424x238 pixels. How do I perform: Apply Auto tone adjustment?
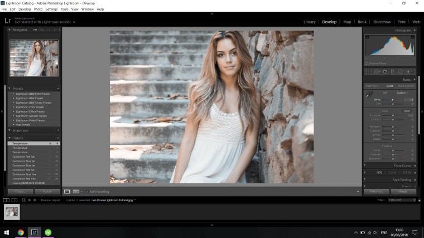(x=407, y=111)
